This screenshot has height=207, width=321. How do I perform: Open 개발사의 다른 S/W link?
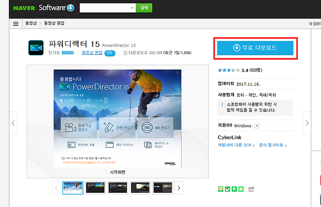tap(236, 145)
